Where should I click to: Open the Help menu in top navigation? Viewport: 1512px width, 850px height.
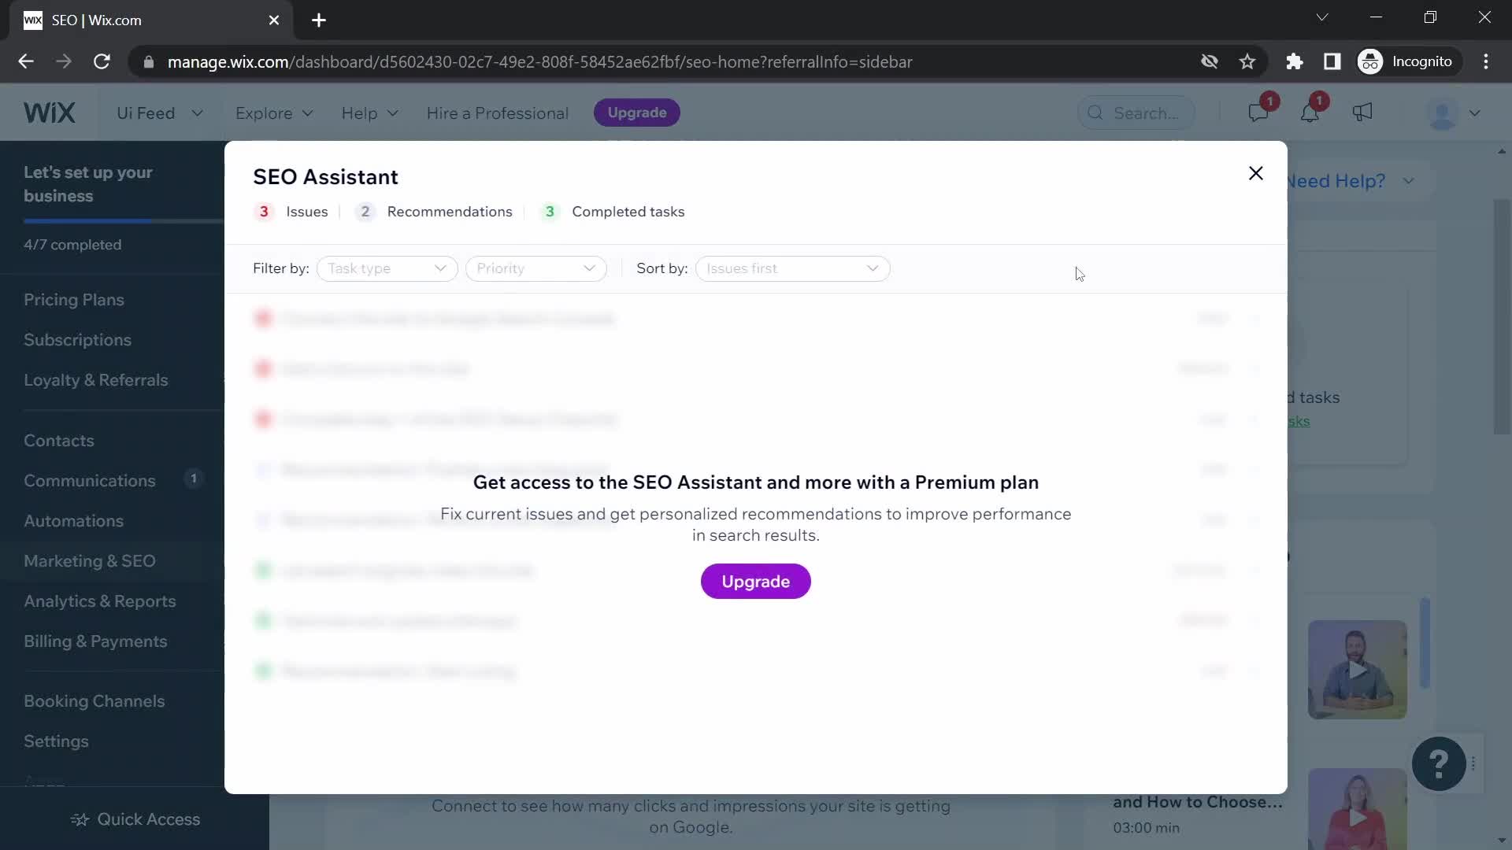coord(369,112)
